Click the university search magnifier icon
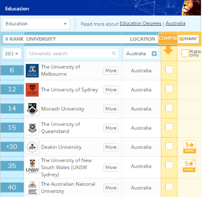The width and height of the screenshot is (202, 197). point(114,54)
